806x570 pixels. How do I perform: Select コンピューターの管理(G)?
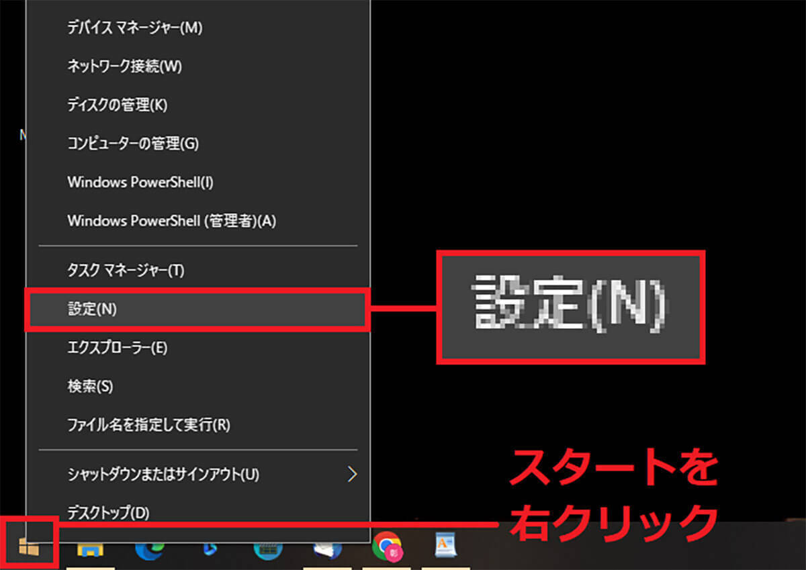[133, 143]
